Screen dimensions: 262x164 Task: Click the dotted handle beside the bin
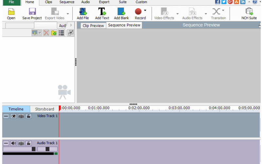coord(76,62)
